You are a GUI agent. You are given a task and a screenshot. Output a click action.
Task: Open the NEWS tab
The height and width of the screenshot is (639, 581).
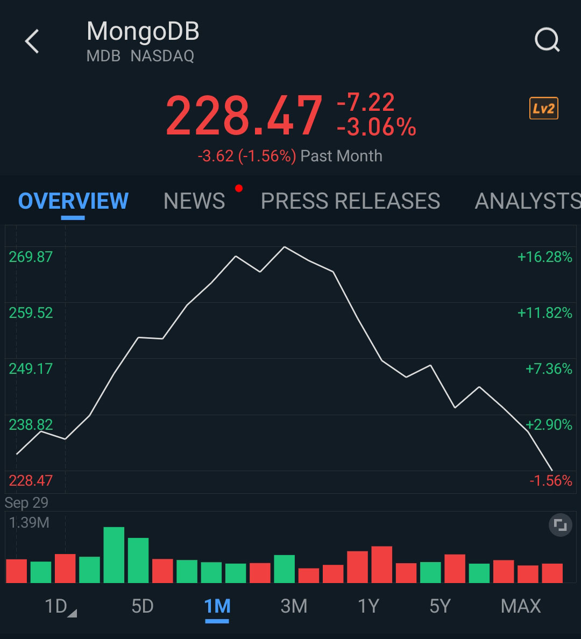pyautogui.click(x=194, y=201)
